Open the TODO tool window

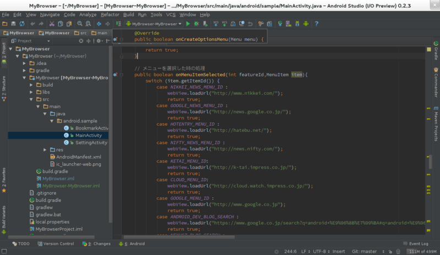coord(21,244)
